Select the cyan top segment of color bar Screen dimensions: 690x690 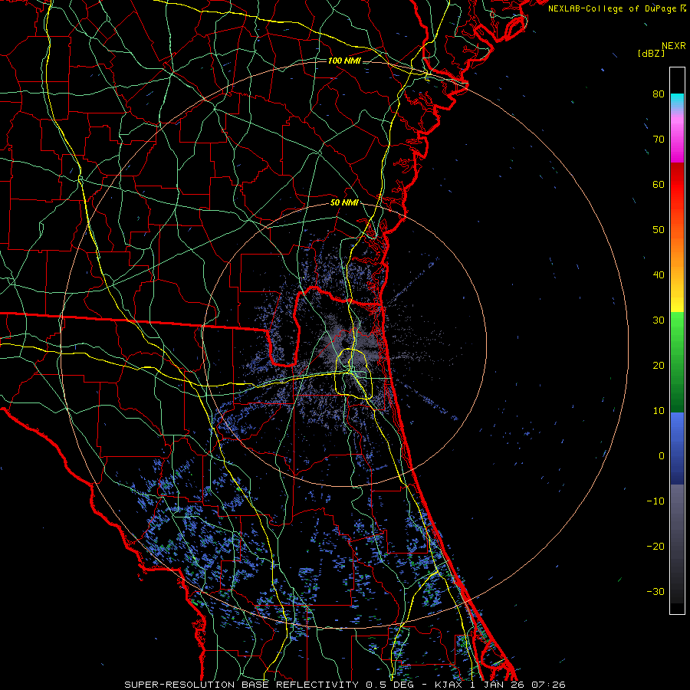tap(677, 100)
